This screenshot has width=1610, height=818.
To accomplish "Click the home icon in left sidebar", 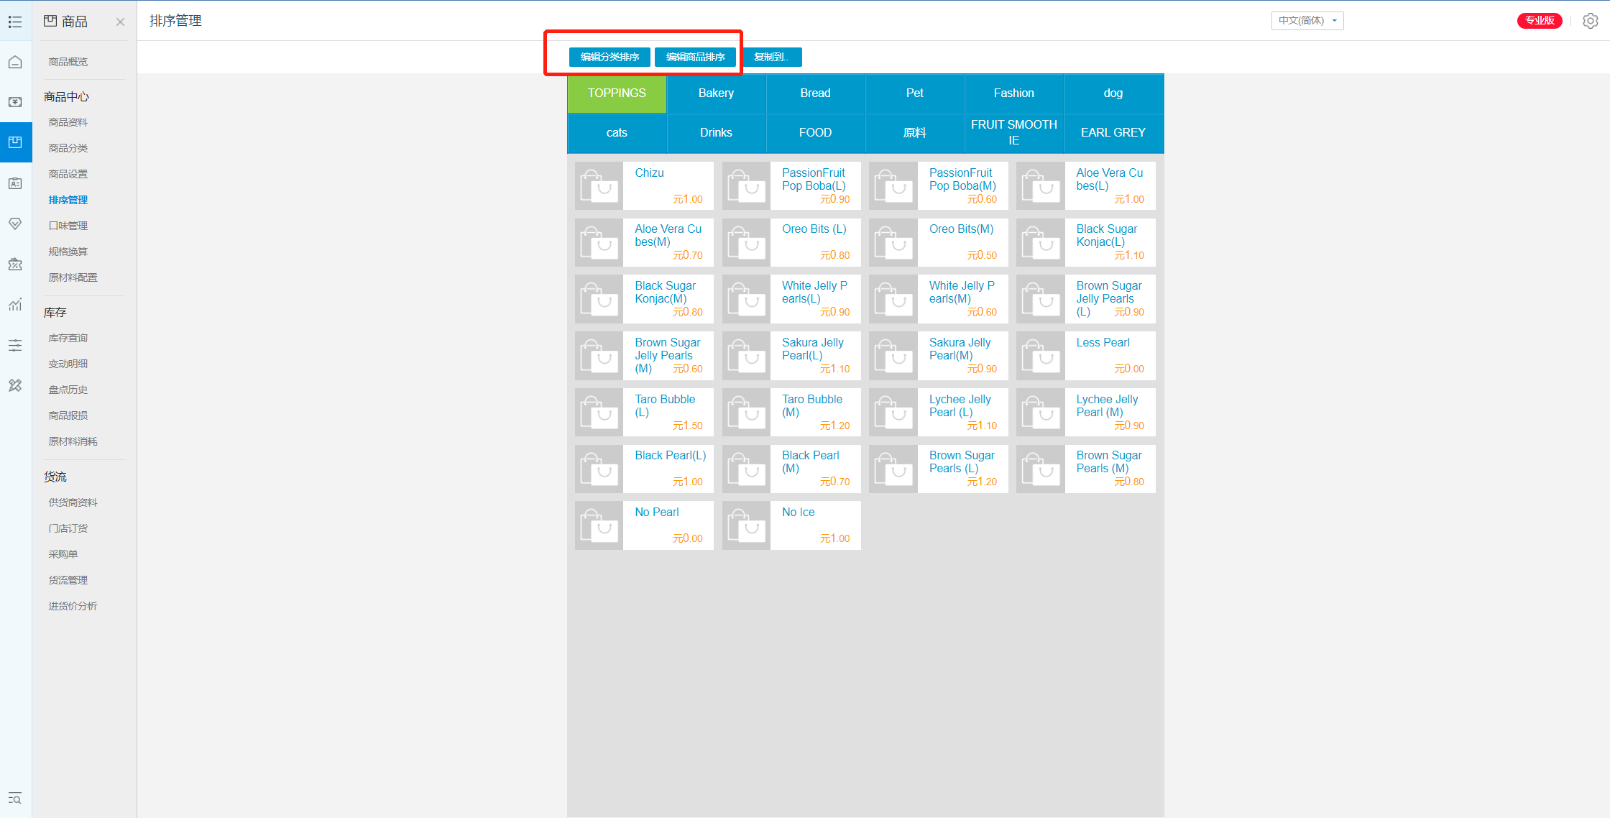I will pyautogui.click(x=15, y=63).
